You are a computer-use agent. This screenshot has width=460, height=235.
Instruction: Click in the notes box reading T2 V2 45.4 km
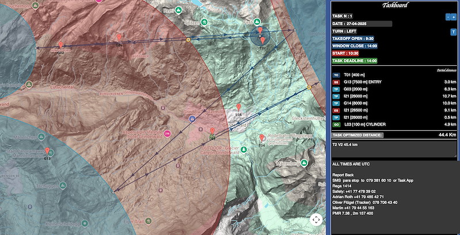(394, 149)
